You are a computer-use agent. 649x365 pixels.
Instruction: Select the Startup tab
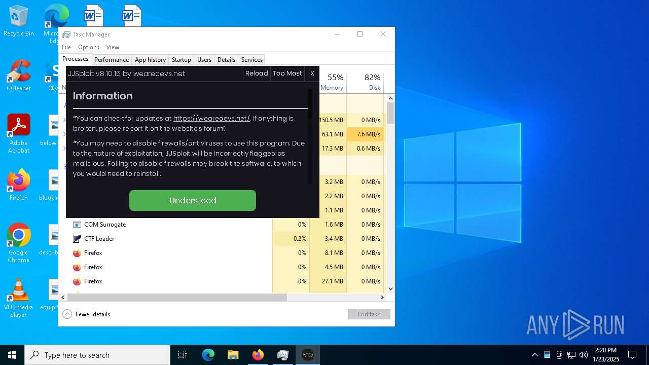[x=181, y=60]
